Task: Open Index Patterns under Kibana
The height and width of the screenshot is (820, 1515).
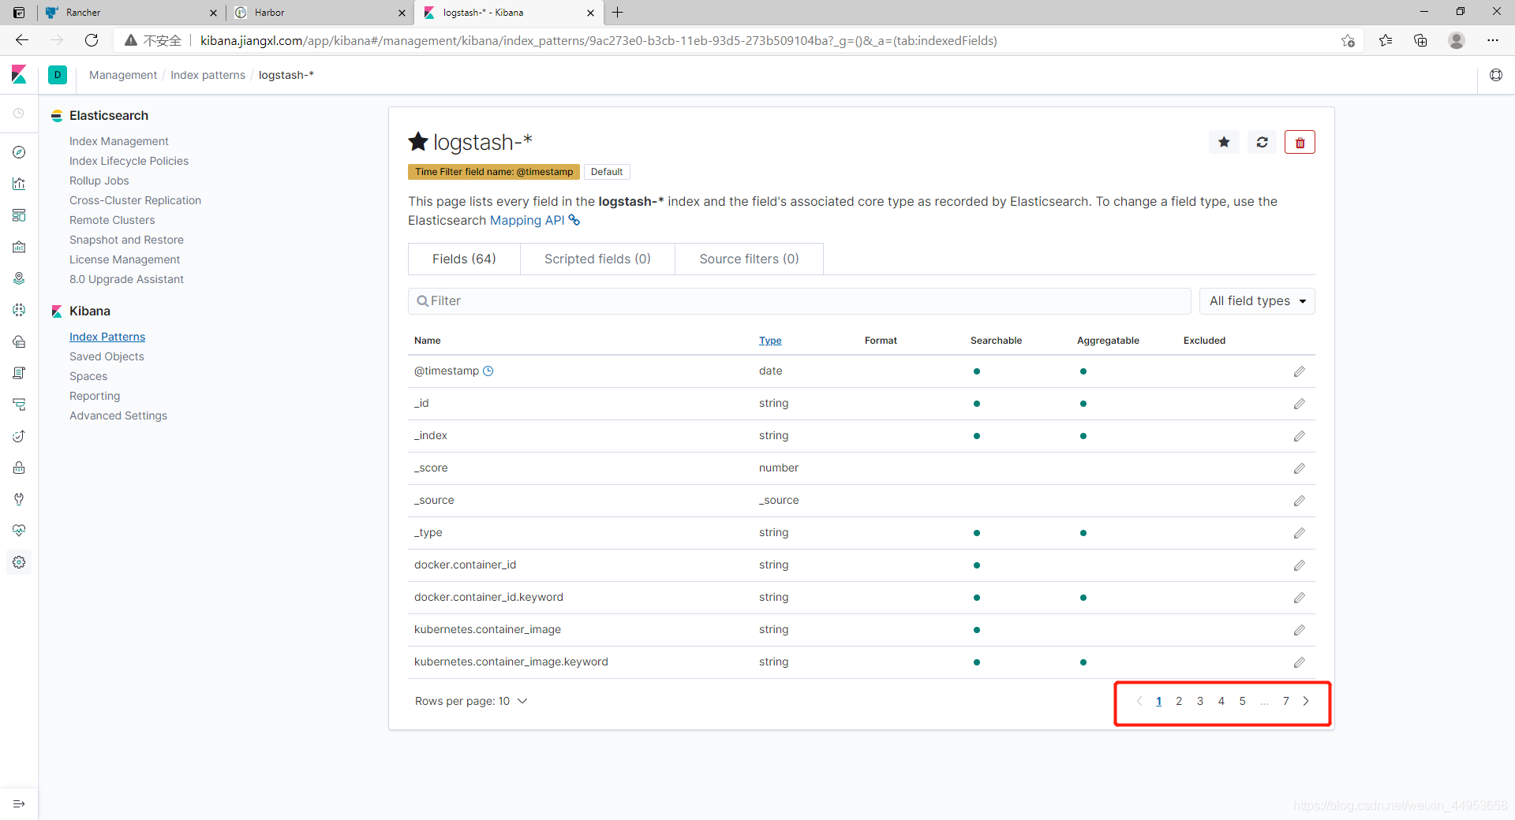Action: pyautogui.click(x=107, y=337)
